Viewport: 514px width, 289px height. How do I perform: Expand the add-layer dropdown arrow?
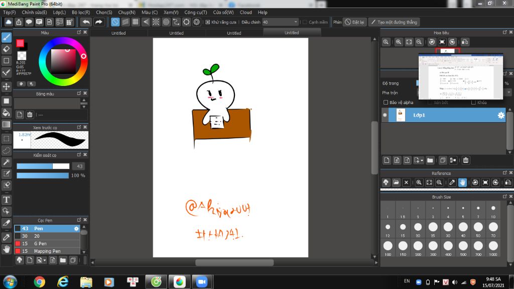pos(422,160)
